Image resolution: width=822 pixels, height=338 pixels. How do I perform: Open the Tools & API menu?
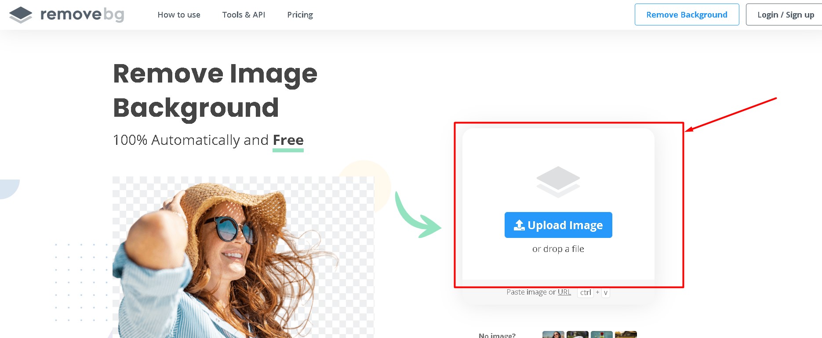tap(244, 15)
